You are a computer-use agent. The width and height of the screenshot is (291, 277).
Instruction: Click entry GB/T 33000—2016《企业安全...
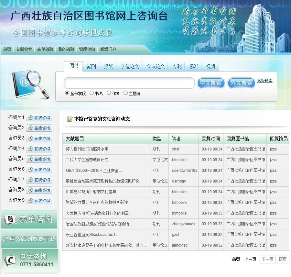click(x=94, y=171)
